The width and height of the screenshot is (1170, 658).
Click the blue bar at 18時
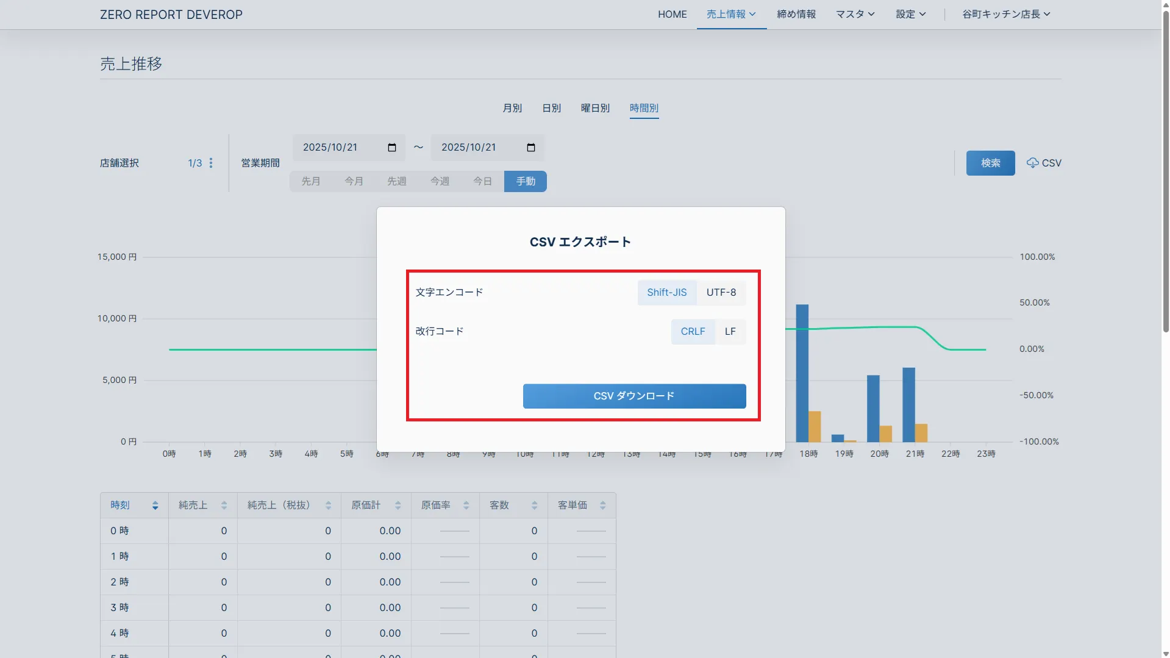click(802, 372)
